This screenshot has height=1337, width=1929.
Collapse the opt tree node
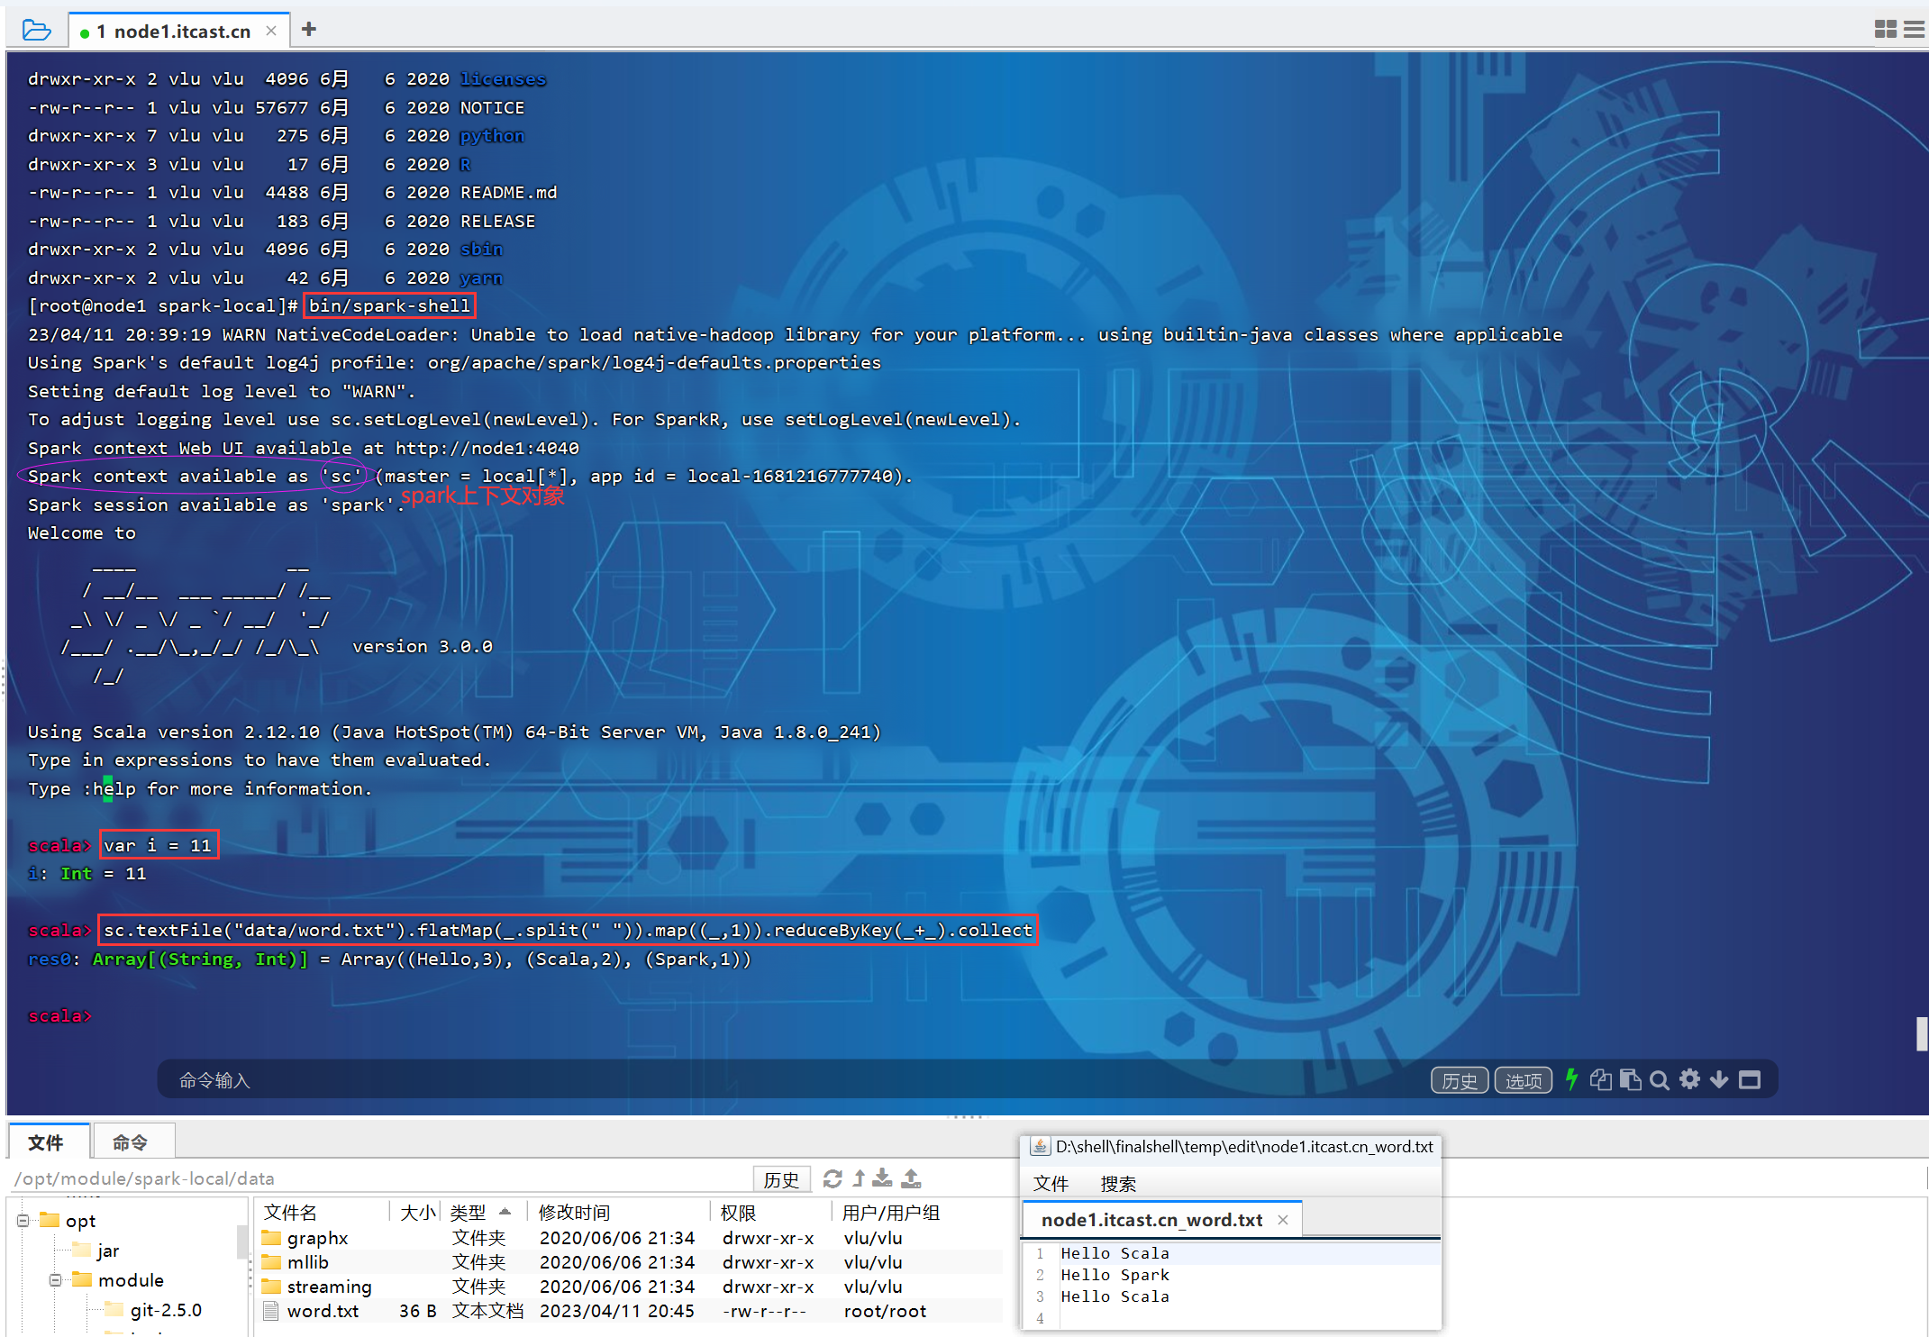[x=23, y=1221]
